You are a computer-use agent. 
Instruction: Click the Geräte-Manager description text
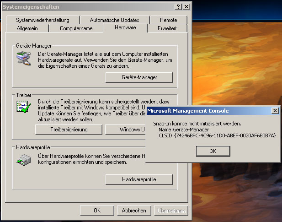point(105,60)
